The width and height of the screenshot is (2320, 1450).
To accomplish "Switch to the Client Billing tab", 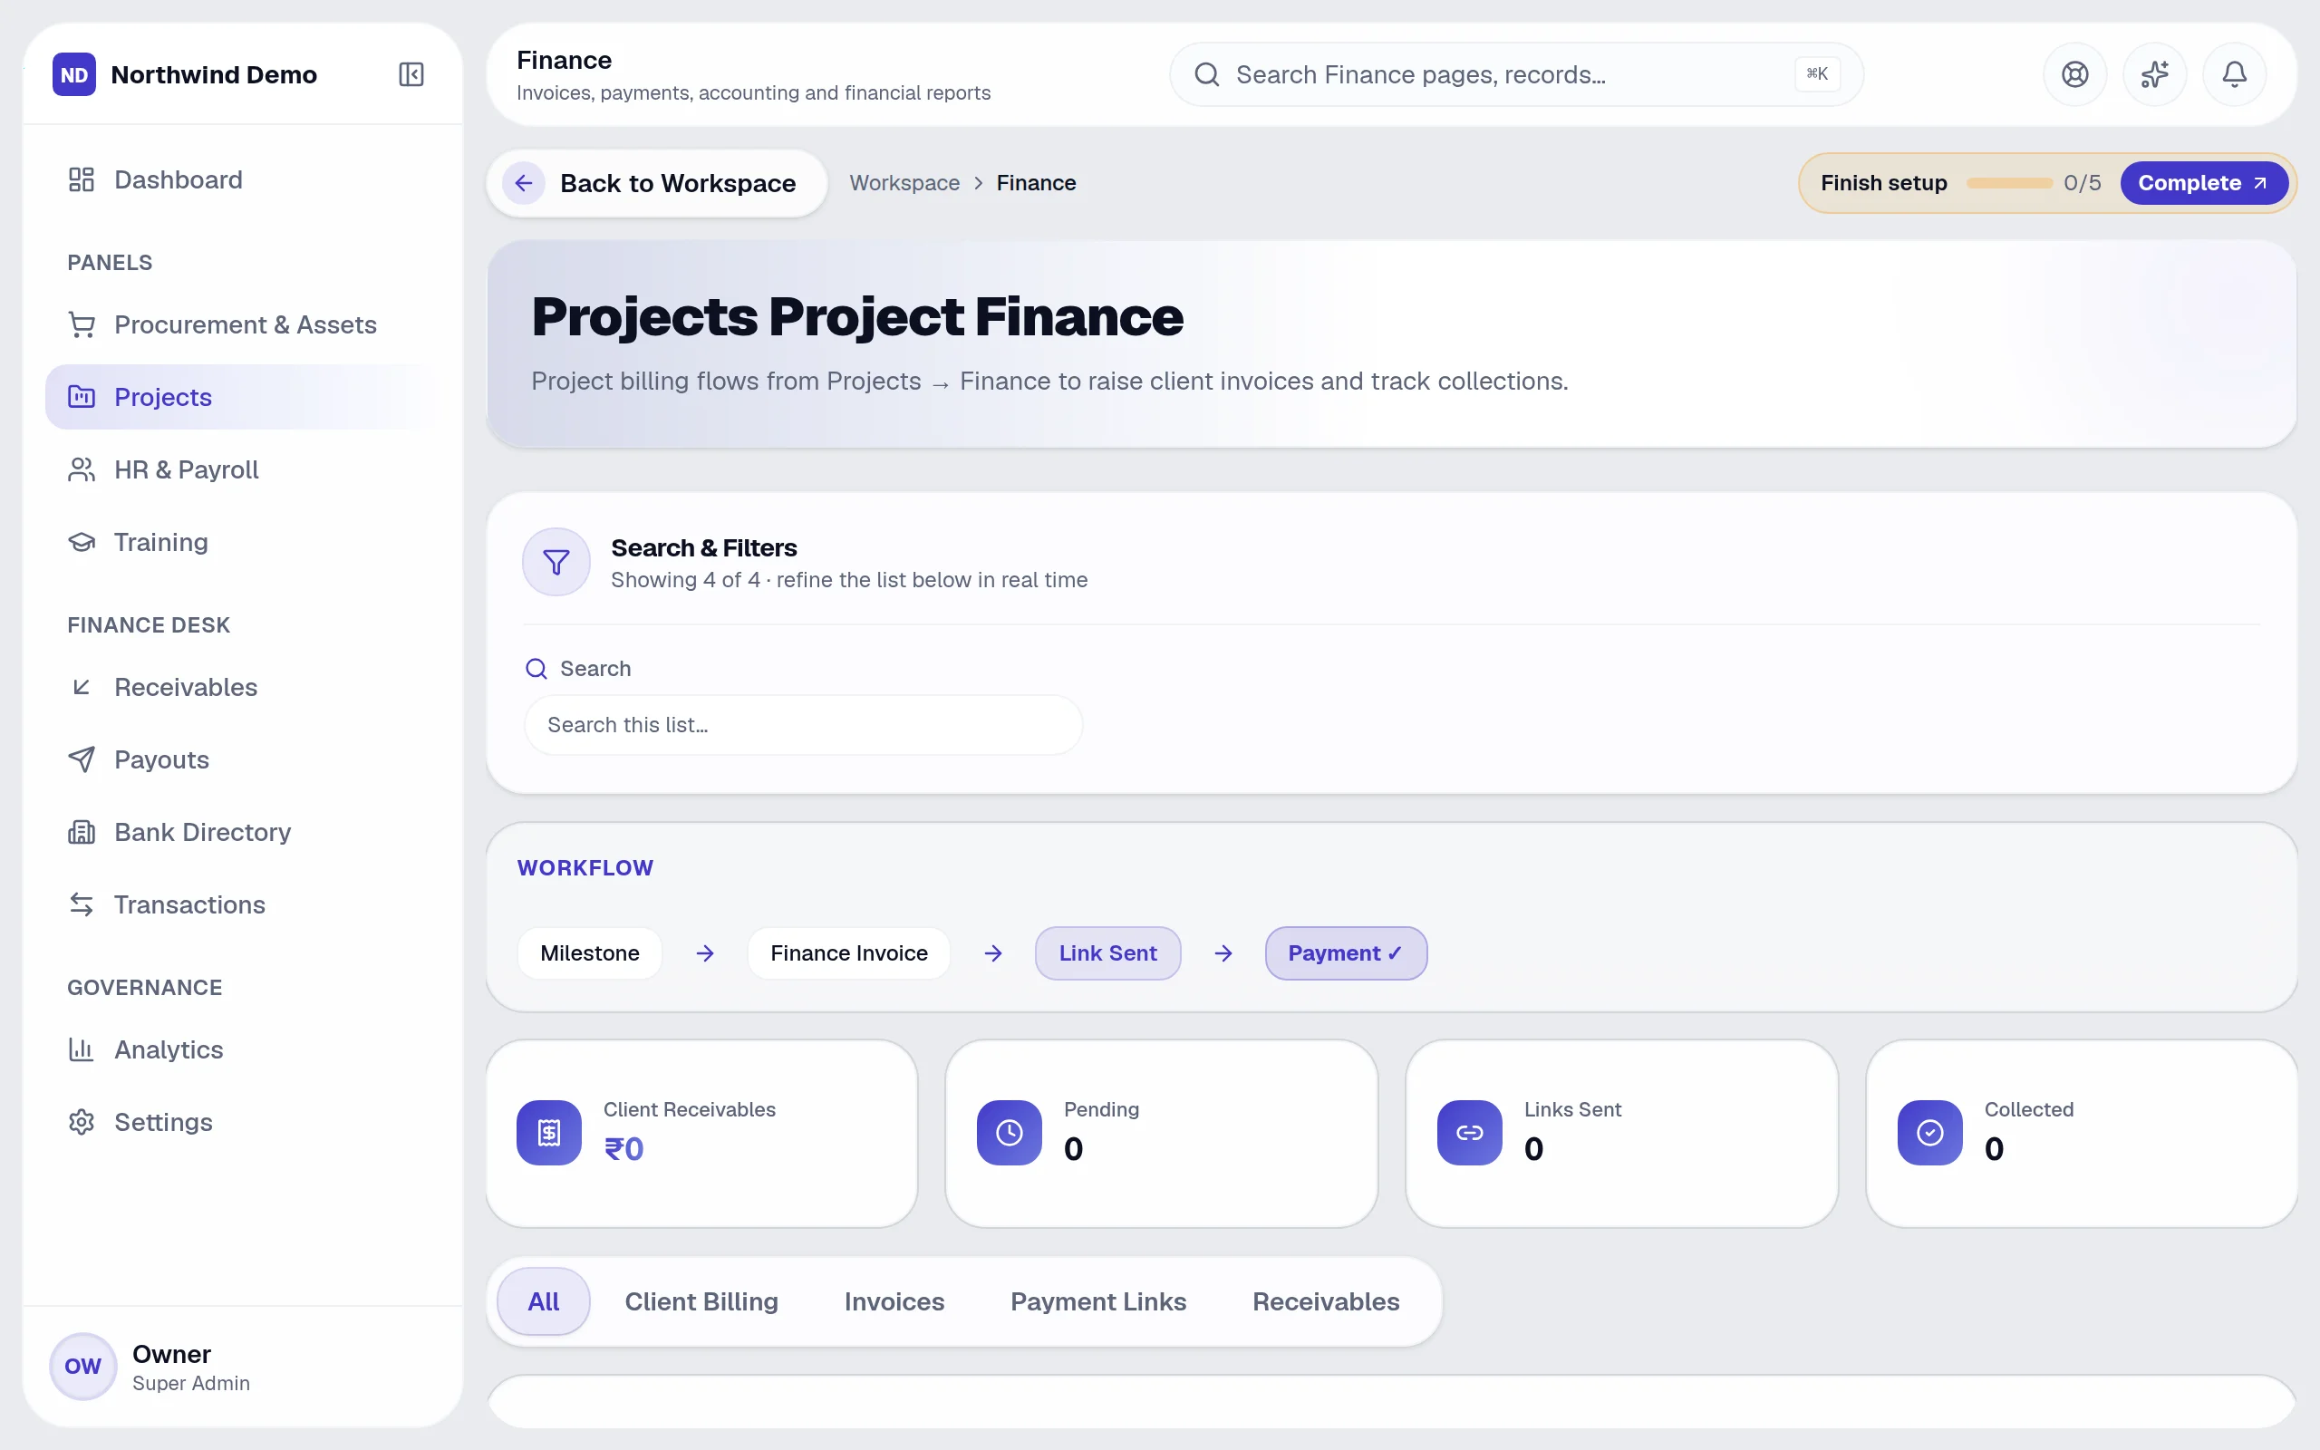I will pos(701,1301).
